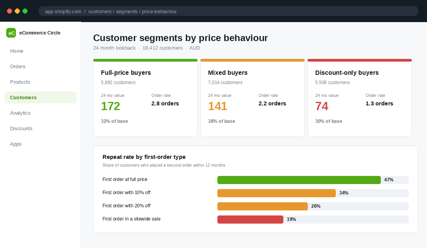The width and height of the screenshot is (427, 248).
Task: Select the Customers sidebar item
Action: (41, 98)
